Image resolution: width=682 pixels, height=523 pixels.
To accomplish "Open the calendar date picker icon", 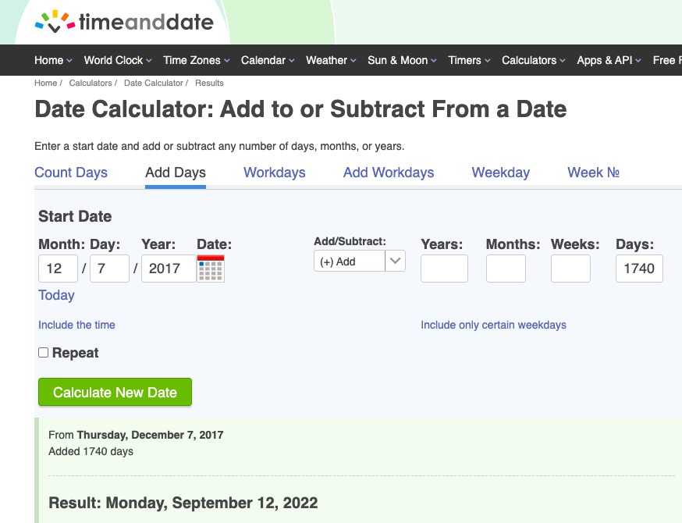I will (x=211, y=269).
